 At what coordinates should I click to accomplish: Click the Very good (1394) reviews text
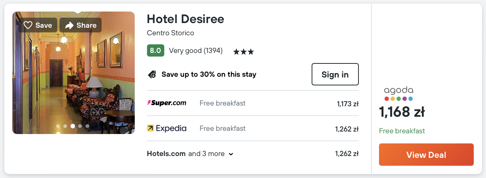pos(196,51)
